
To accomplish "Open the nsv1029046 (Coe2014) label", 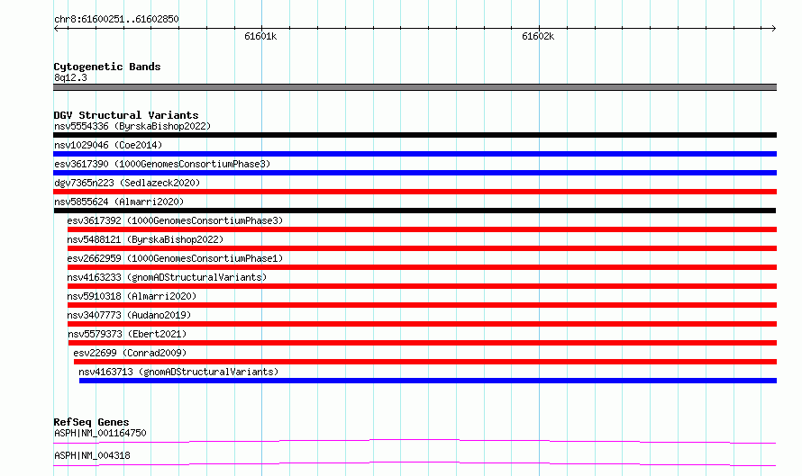I will pyautogui.click(x=108, y=145).
